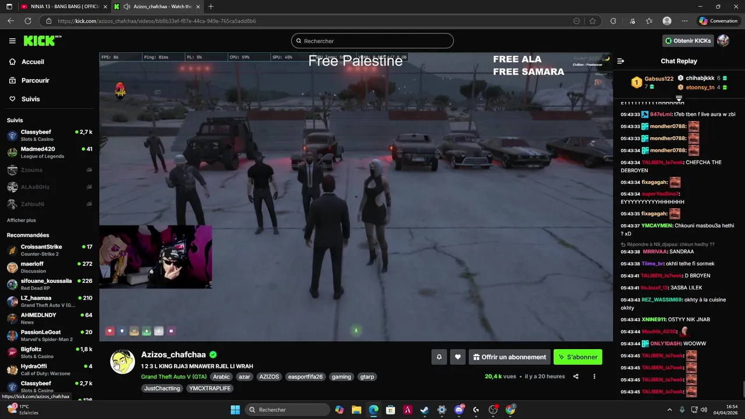Image resolution: width=745 pixels, height=419 pixels.
Task: Select the Arabic tag
Action: click(x=221, y=377)
